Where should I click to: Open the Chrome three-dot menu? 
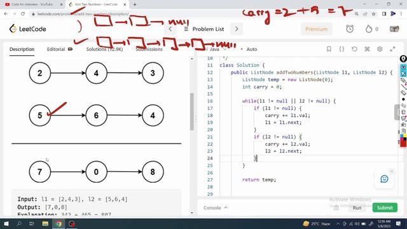pyautogui.click(x=401, y=14)
